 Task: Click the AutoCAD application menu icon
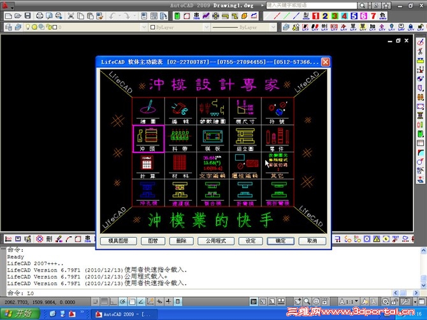(7, 5)
